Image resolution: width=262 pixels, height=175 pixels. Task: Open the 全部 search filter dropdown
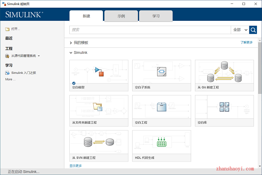(240, 30)
